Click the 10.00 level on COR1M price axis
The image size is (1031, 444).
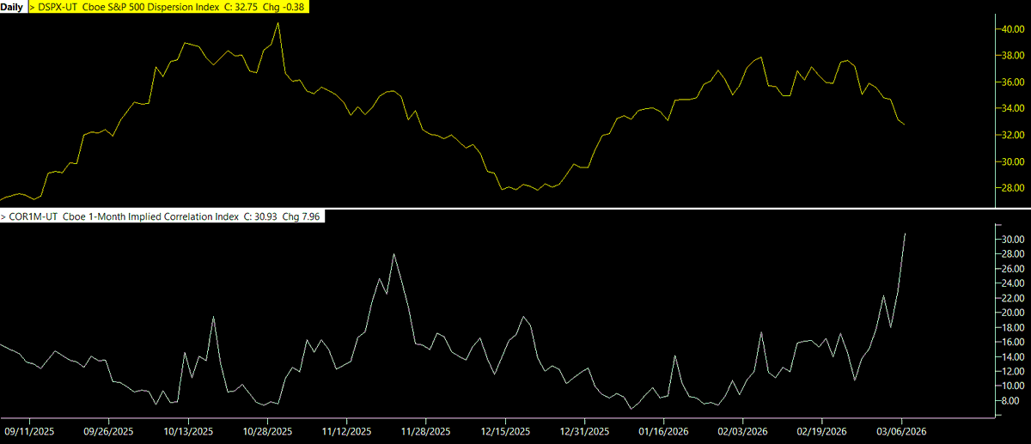(x=1011, y=386)
